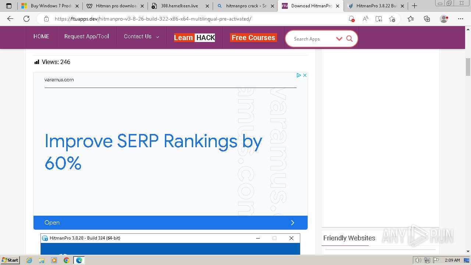This screenshot has width=471, height=265.
Task: Open File Explorer from taskbar
Action: [42, 260]
